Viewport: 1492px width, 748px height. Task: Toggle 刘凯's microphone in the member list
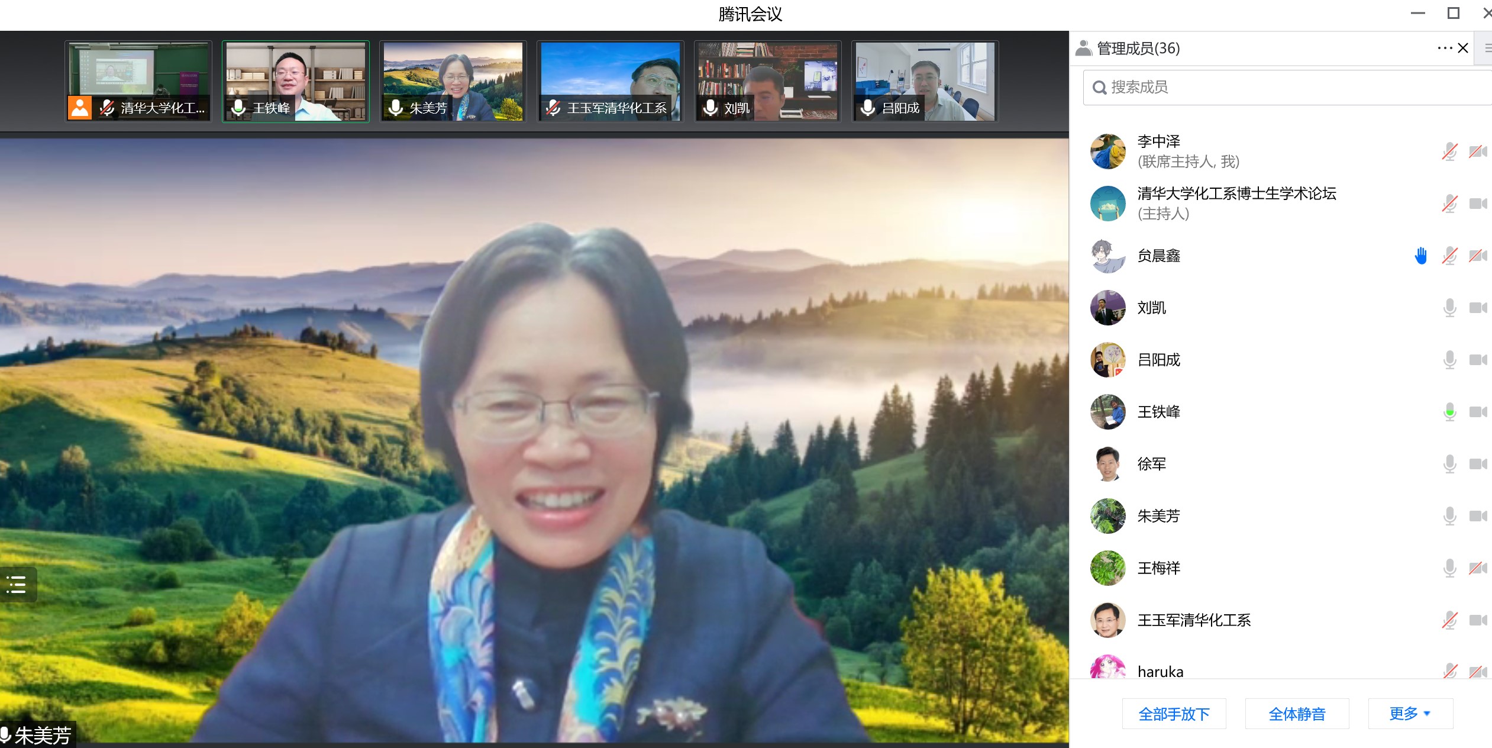1449,308
